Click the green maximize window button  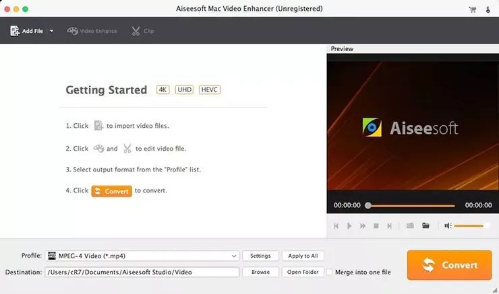(x=25, y=9)
